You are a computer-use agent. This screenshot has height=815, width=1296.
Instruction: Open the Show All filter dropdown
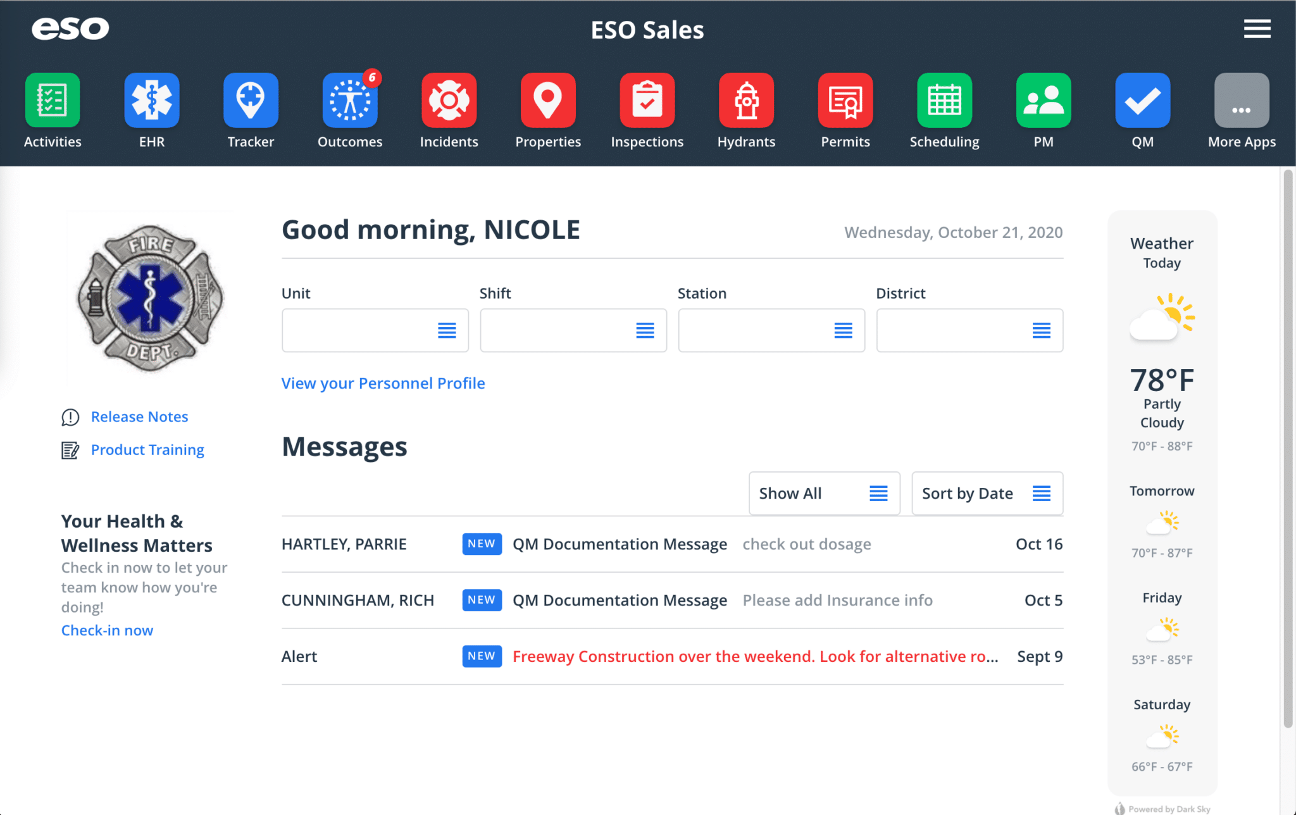coord(824,494)
